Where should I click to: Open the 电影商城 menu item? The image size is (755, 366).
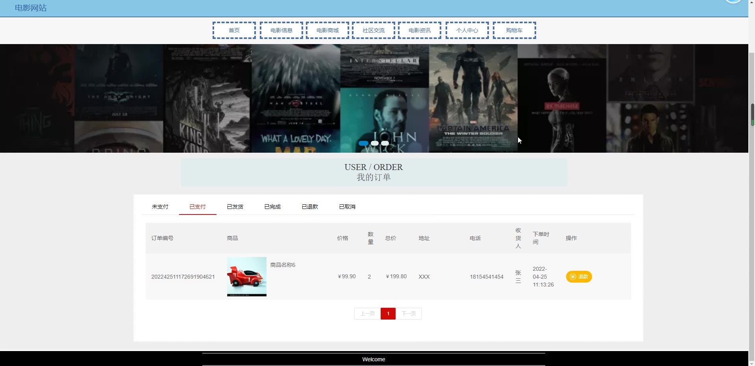click(328, 30)
